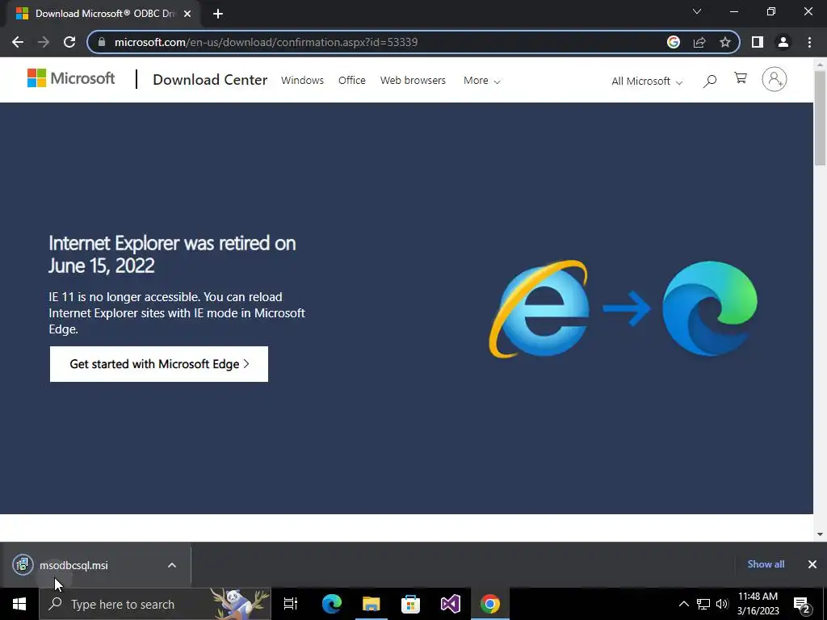Click the Microsoft logo
Viewport: 827px width, 620px height.
71,78
